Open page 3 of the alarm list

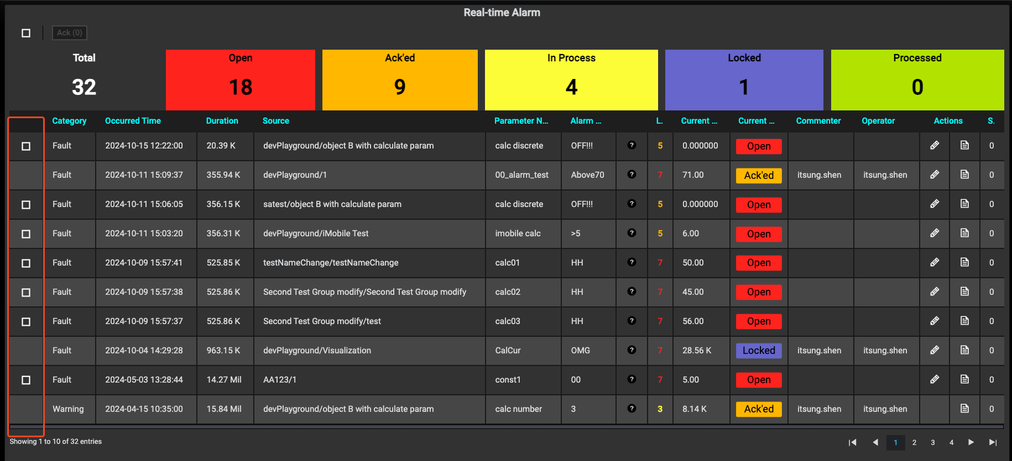point(932,442)
